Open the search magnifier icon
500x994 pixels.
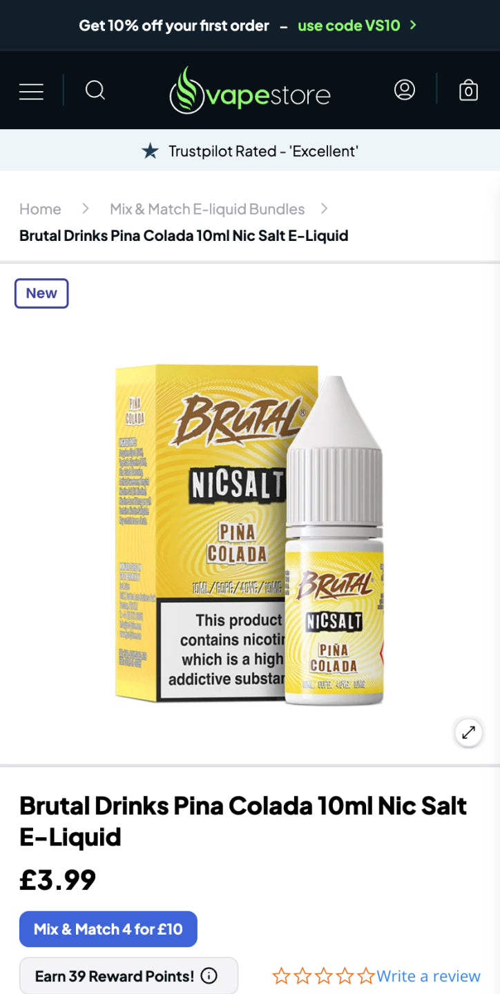95,90
